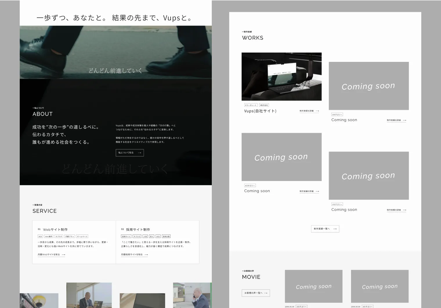Select the #制作会社 tag

point(264,105)
